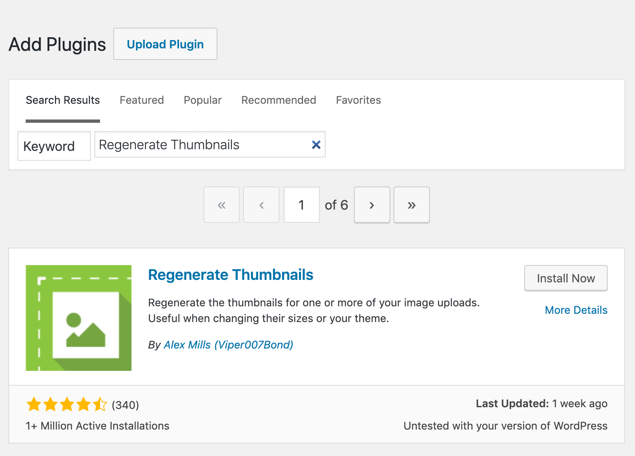Screen dimensions: 635x456
Task: Click the star rating of the plugin
Action: (67, 404)
